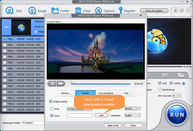Screen dimensions: 193x131
Task: Click the Disney castle preview video
Action: tap(96, 51)
